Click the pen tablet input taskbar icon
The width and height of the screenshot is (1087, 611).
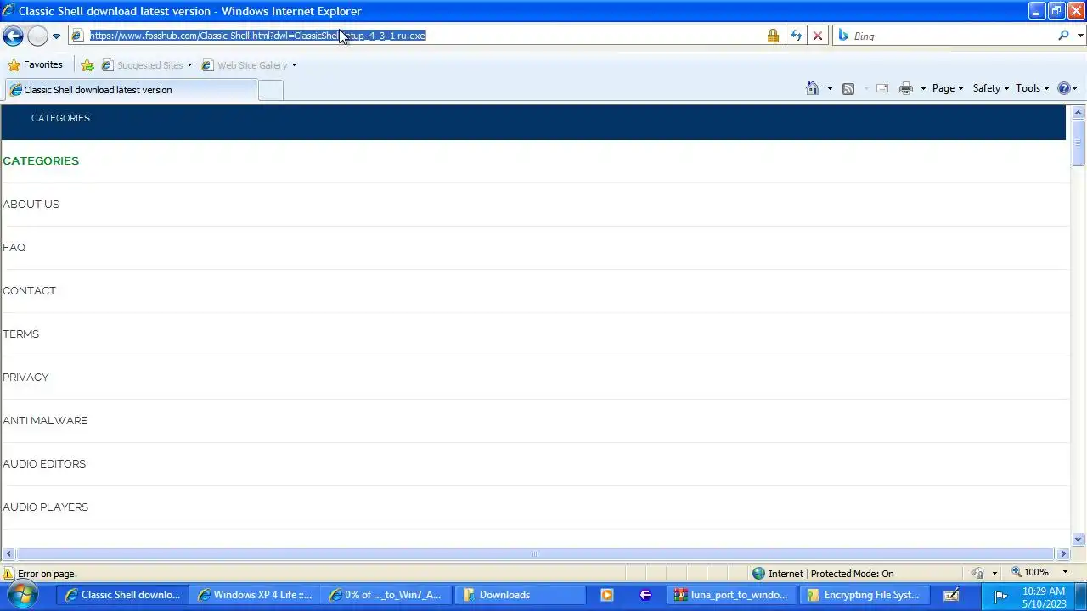pos(951,595)
